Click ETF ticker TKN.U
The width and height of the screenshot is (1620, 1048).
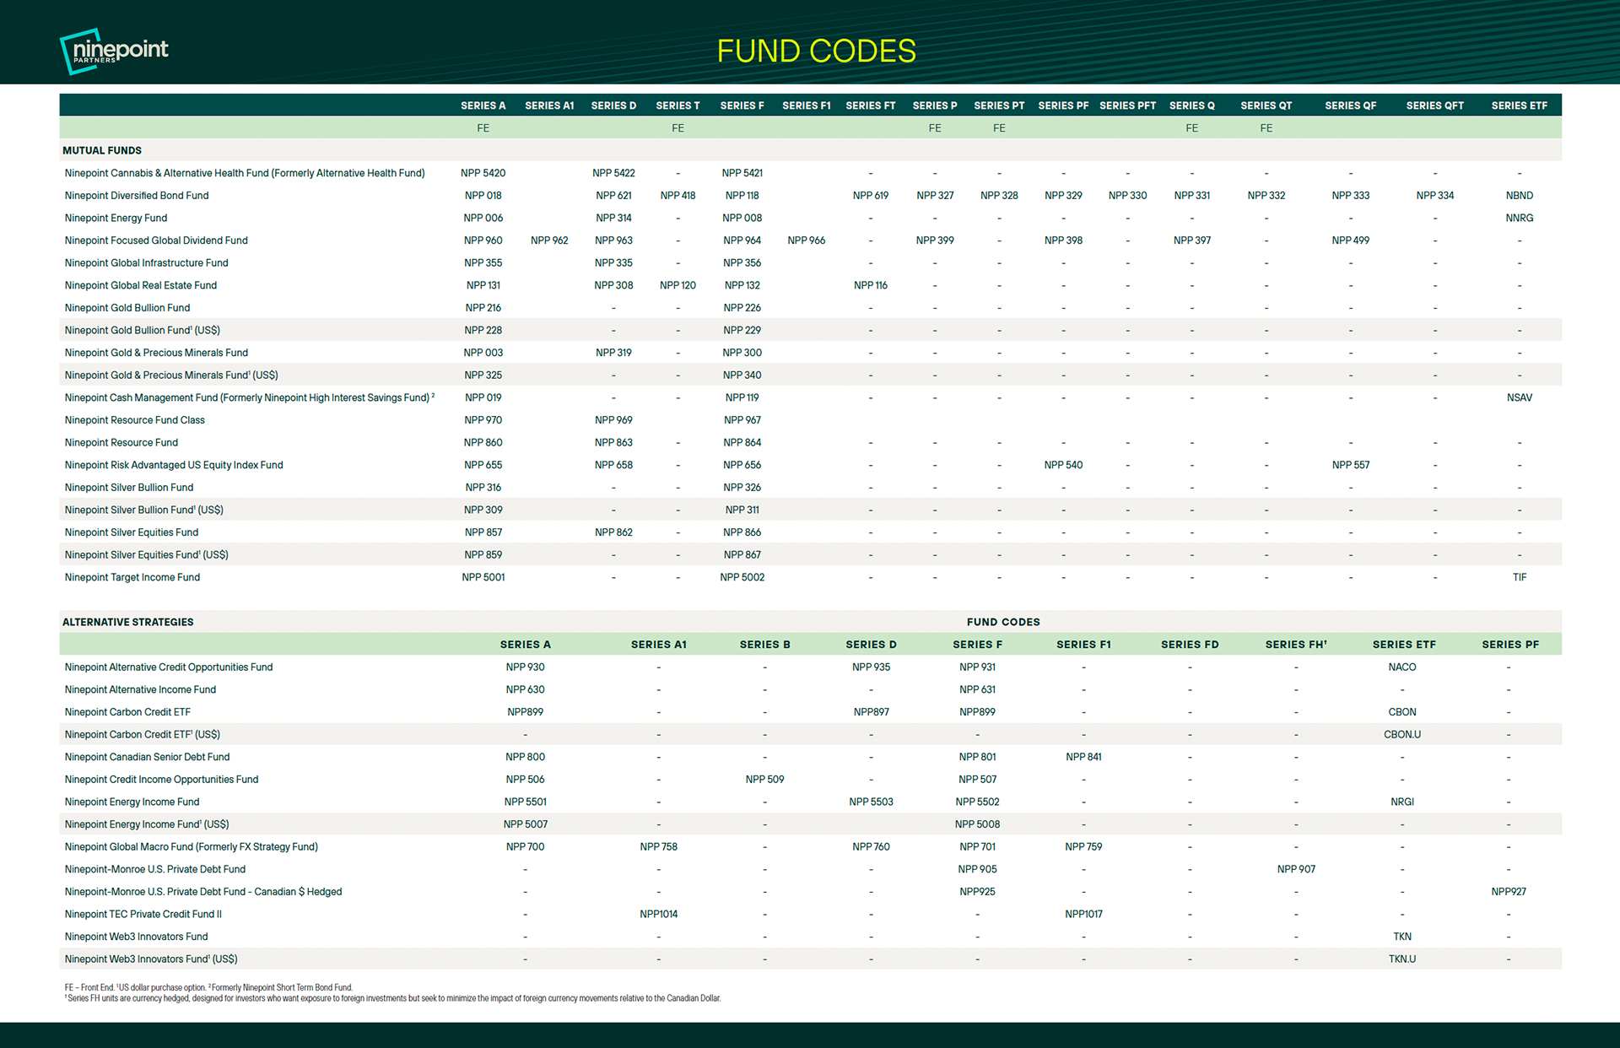click(1401, 959)
